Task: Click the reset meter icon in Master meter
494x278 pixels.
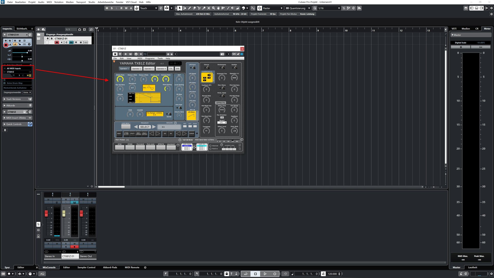Action: point(481,47)
